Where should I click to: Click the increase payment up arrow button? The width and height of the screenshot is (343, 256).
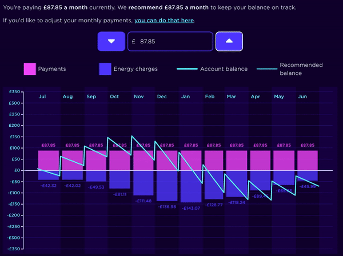click(x=229, y=41)
